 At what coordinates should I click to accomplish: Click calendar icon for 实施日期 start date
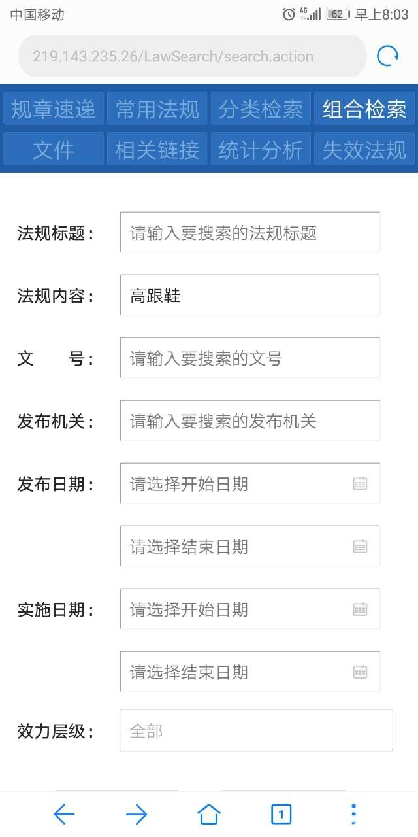361,609
